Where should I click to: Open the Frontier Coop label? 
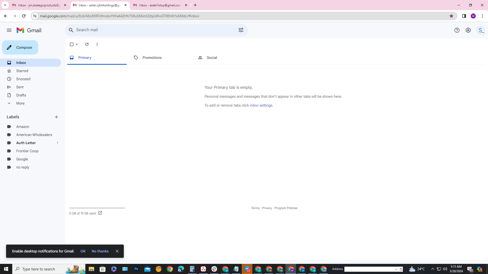30,151
